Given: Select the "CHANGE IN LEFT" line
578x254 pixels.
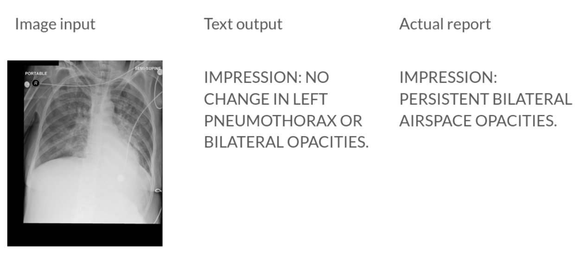Looking at the screenshot, I should (x=266, y=99).
